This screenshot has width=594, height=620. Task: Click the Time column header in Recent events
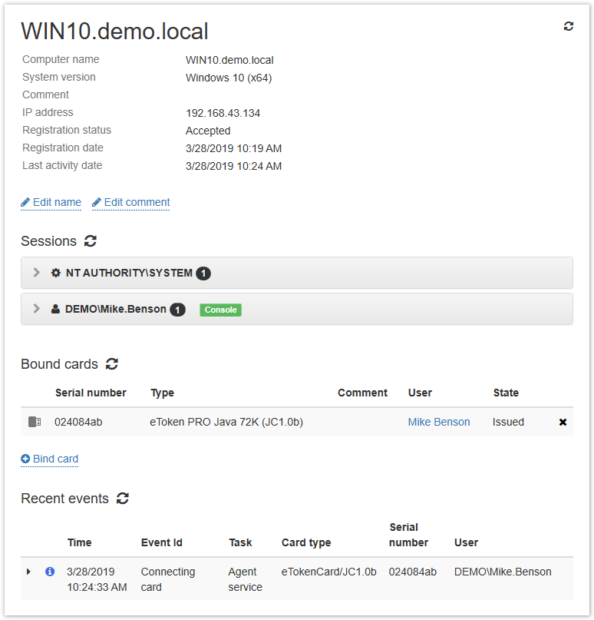tap(79, 542)
